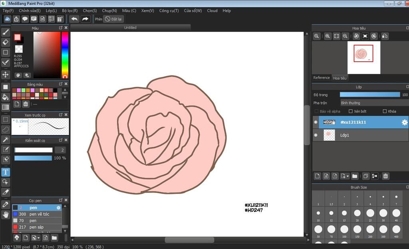Select the Gradient tool
This screenshot has width=409, height=249.
(x=6, y=107)
